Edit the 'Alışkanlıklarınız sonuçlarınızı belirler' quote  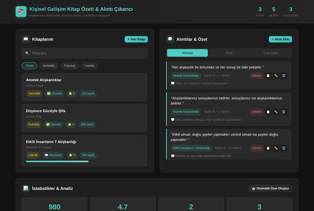276,112
